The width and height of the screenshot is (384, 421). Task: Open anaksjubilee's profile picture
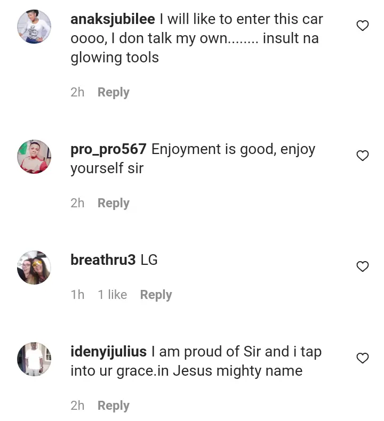[x=34, y=27]
